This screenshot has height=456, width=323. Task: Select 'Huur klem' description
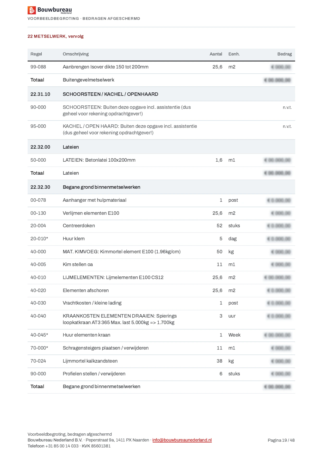(x=73, y=239)
